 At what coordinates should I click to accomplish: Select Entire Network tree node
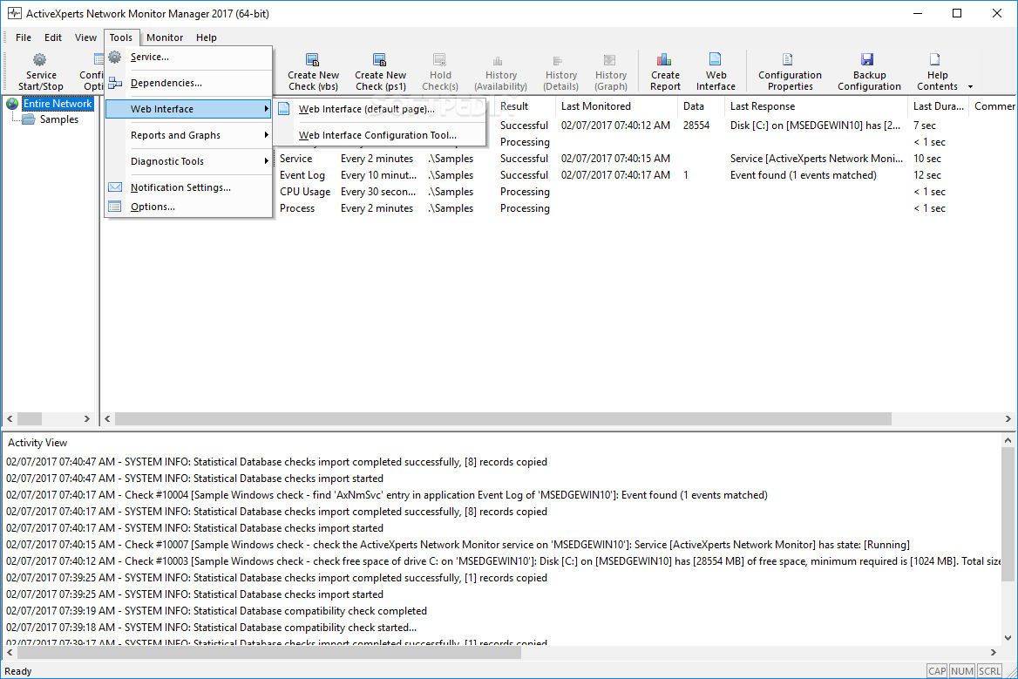pyautogui.click(x=58, y=104)
